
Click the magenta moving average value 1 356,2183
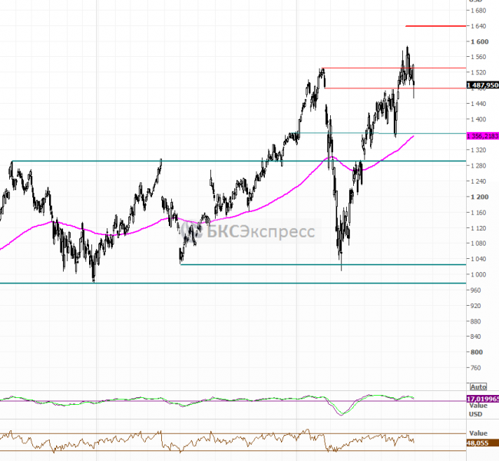(x=482, y=135)
